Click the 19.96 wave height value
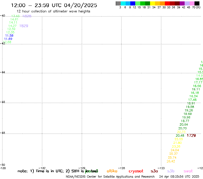This screenshot has width=203, height=179. pyautogui.click(x=186, y=117)
